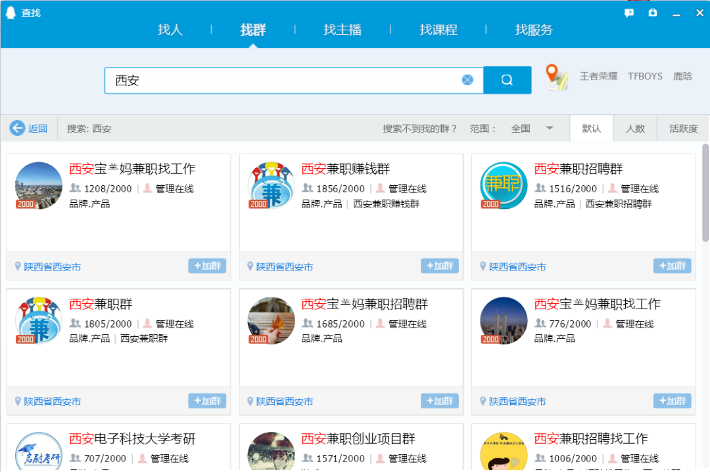This screenshot has width=710, height=472.
Task: Click 陕西省西安市 location under 西安兼职招聘群
Action: [x=517, y=267]
